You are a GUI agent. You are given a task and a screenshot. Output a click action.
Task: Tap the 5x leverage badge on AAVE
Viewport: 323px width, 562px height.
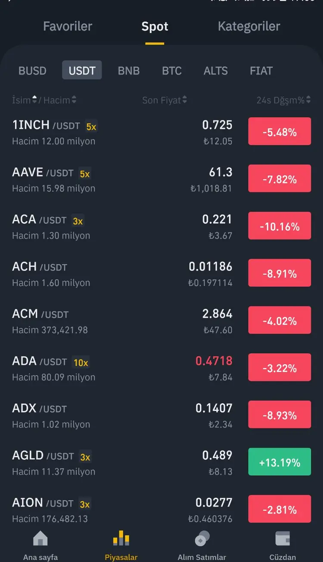pos(85,174)
